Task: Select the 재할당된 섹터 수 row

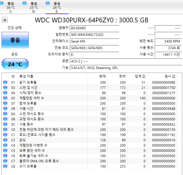Action: click(x=90, y=98)
